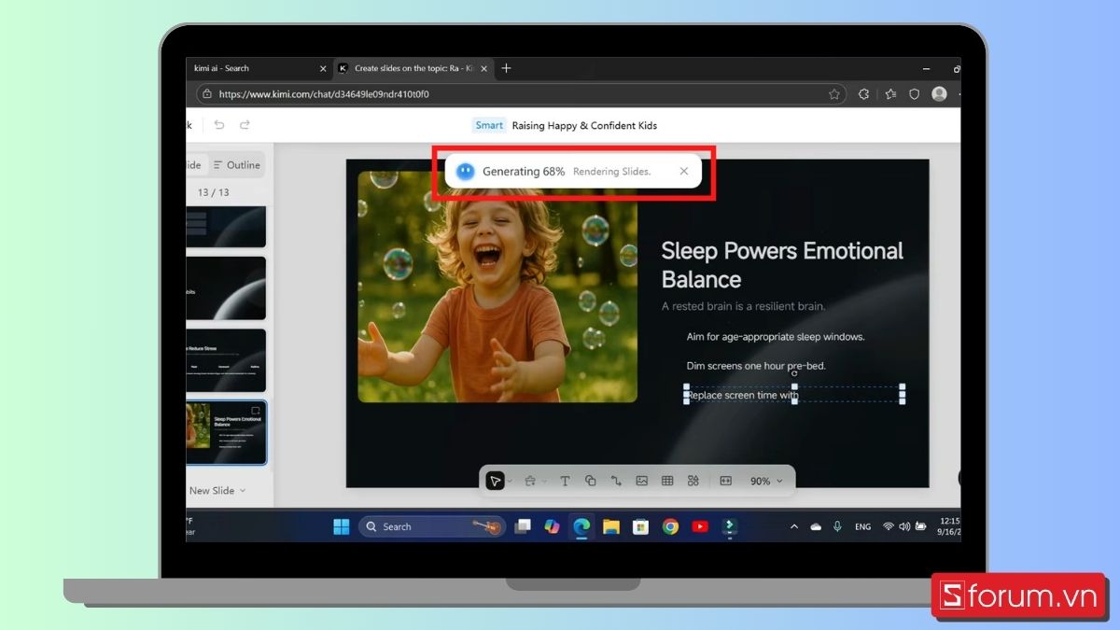
Task: Open the browser extensions puzzle icon
Action: (x=863, y=94)
